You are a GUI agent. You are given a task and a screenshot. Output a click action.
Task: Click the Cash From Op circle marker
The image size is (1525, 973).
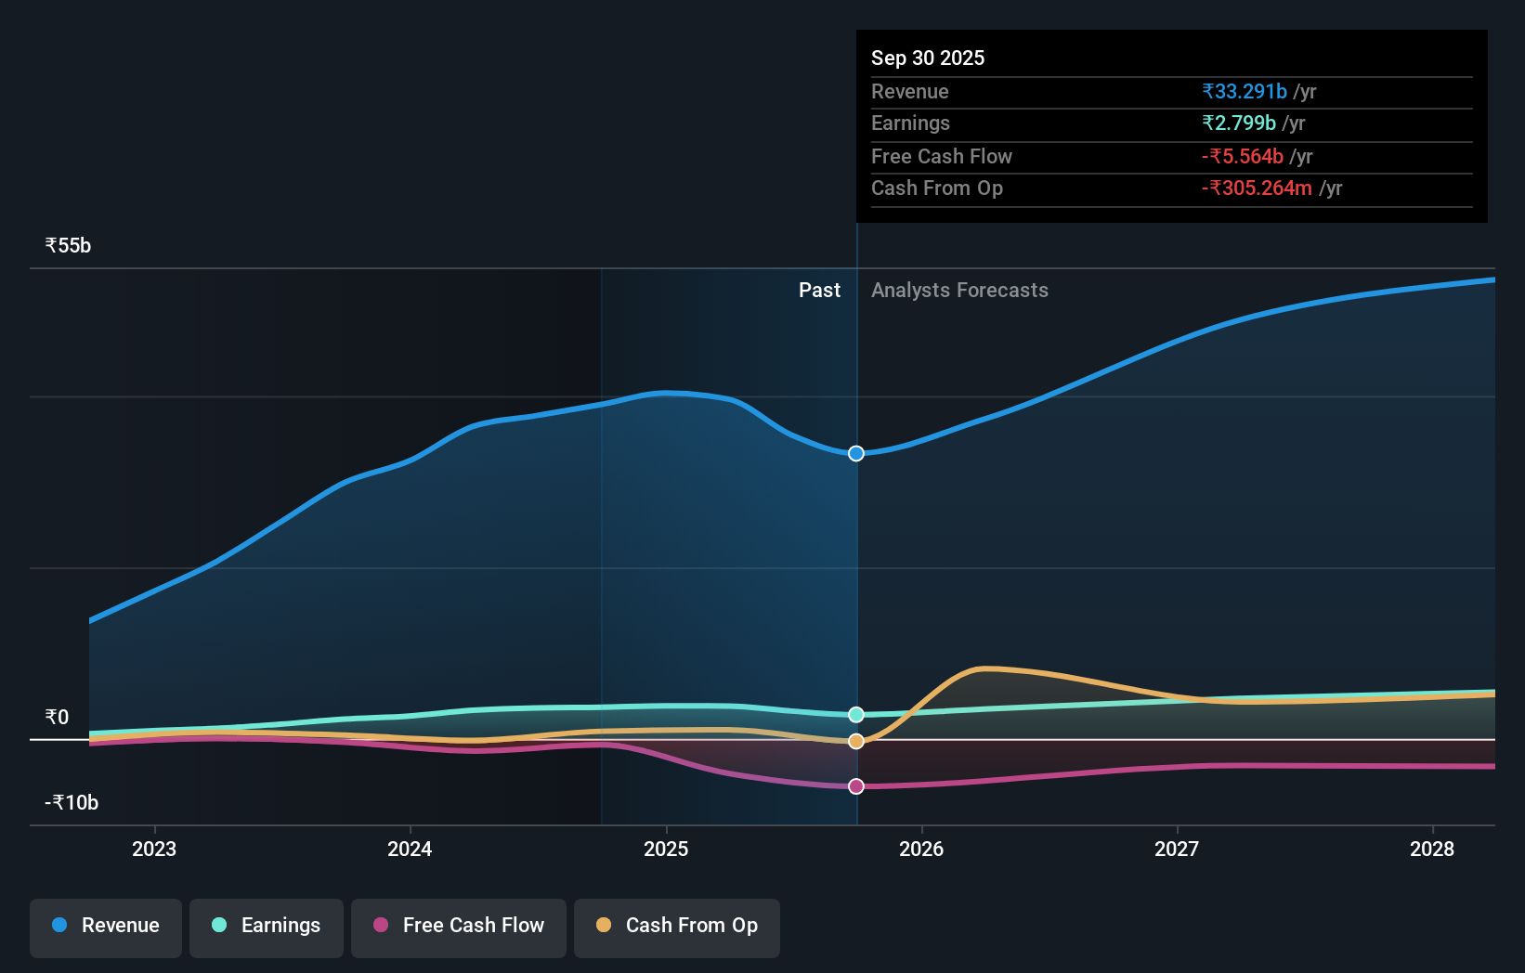click(855, 741)
